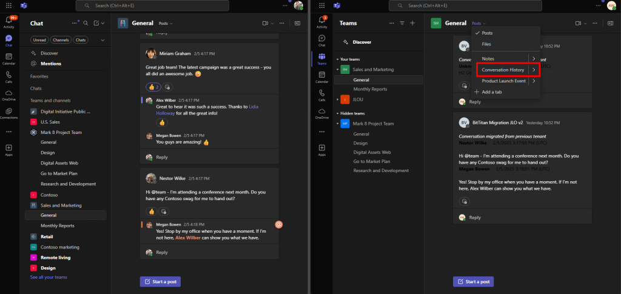Open the pane icon in right General header
The image size is (621, 294).
(x=611, y=24)
